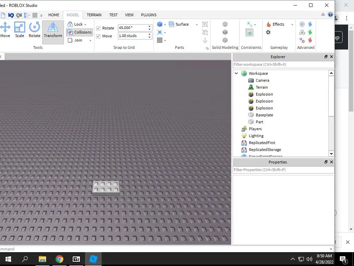Toggle the Rotate snap checkbox
The height and width of the screenshot is (266, 354).
pos(98,28)
